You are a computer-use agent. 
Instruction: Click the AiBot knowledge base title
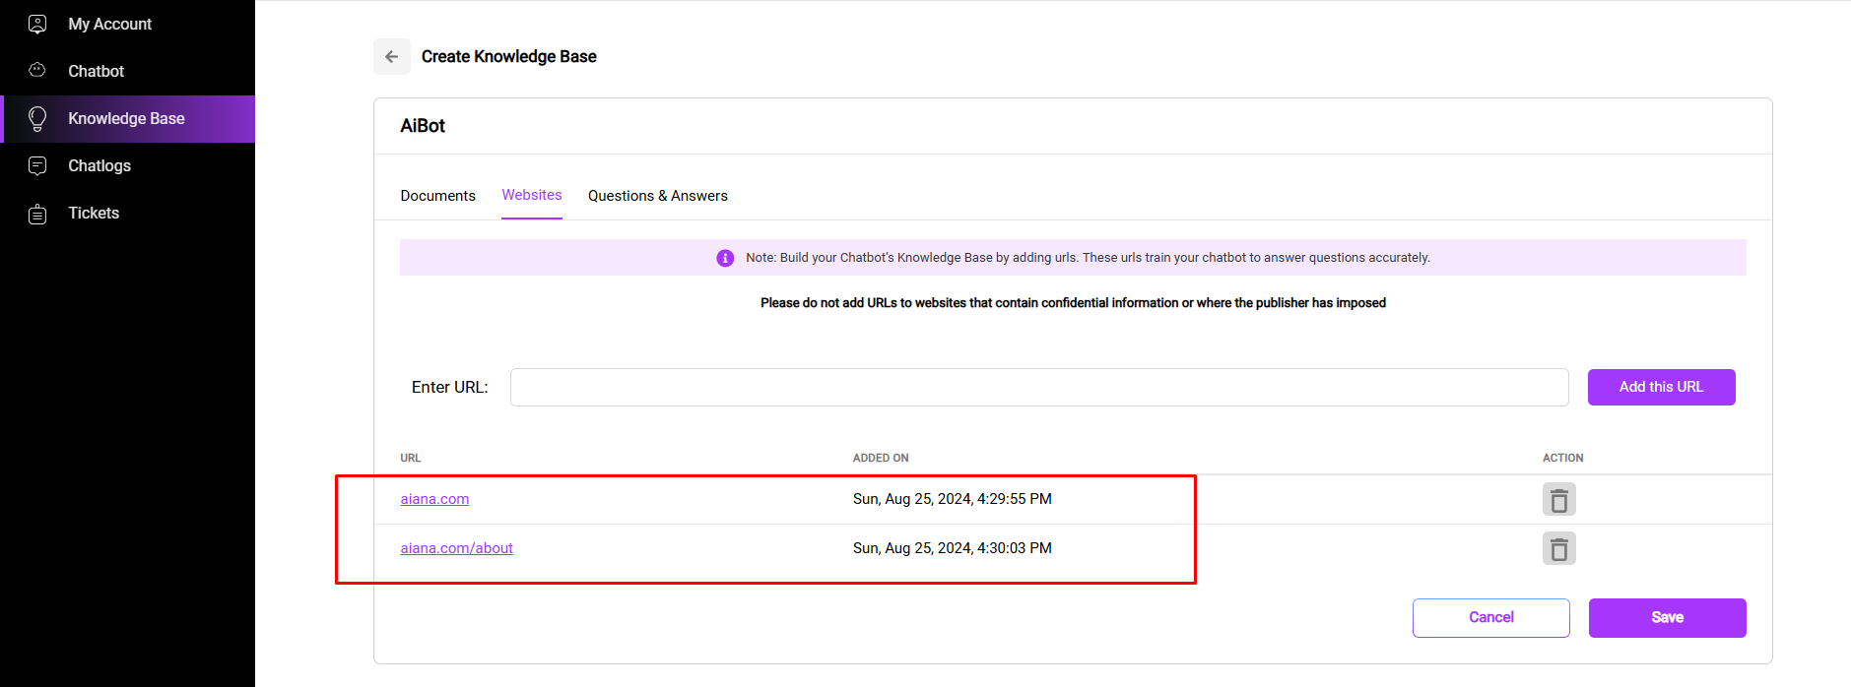click(423, 126)
